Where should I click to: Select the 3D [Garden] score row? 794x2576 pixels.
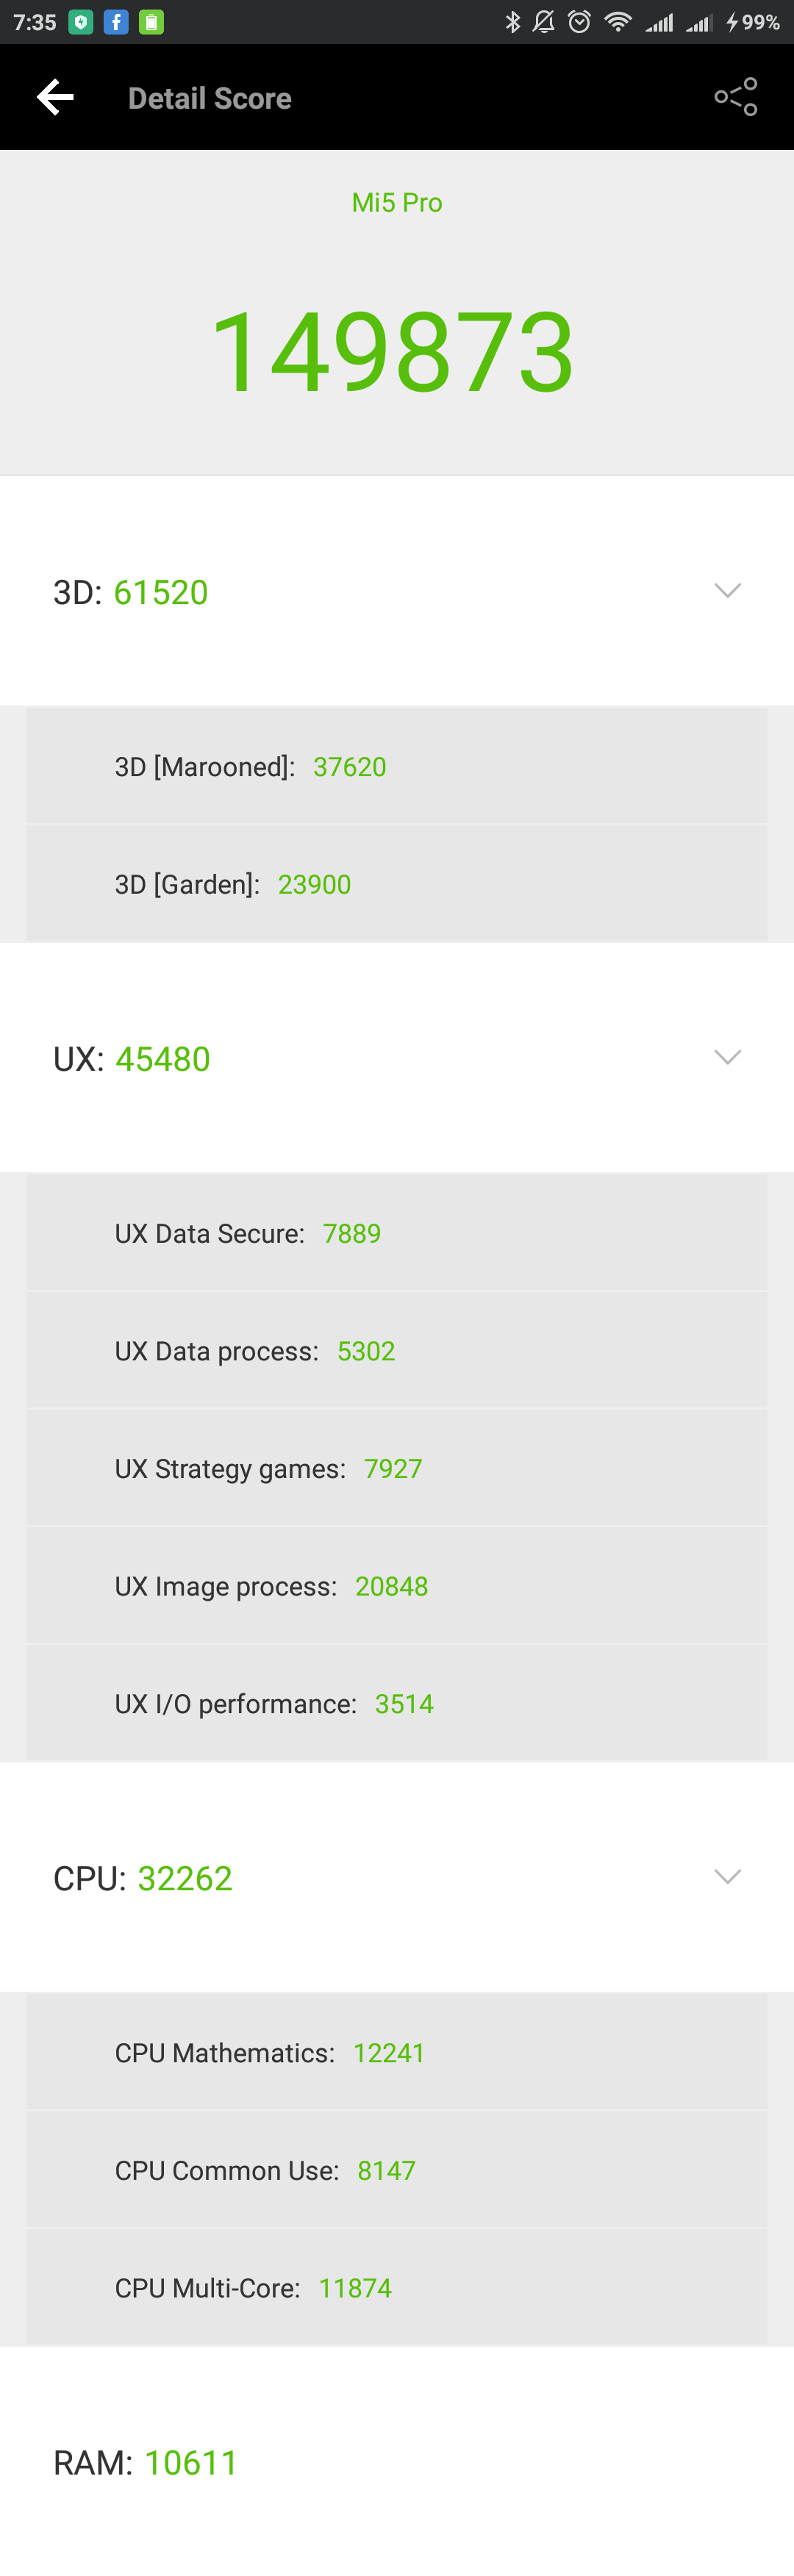pos(397,884)
